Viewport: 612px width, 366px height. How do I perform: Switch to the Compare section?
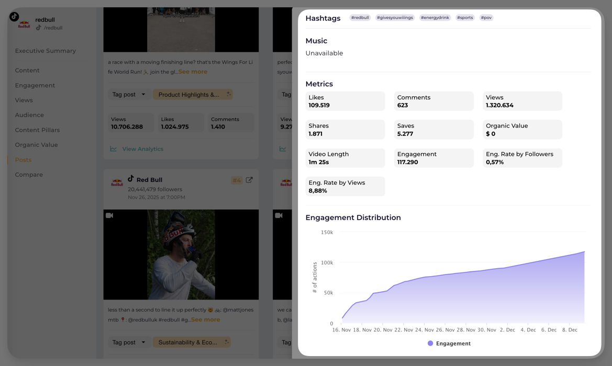(29, 175)
